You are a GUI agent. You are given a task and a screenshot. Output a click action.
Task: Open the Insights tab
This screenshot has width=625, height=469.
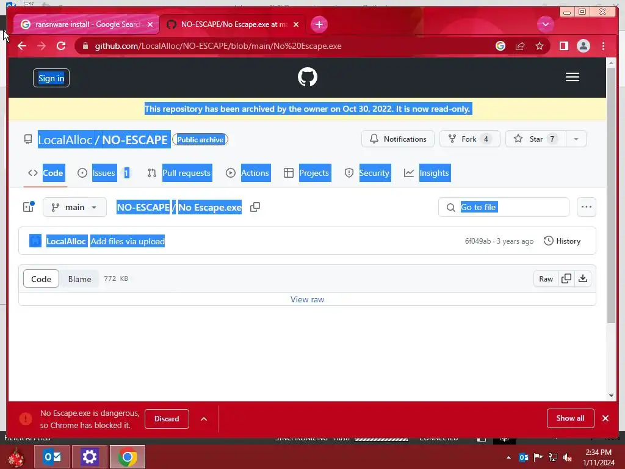point(427,173)
